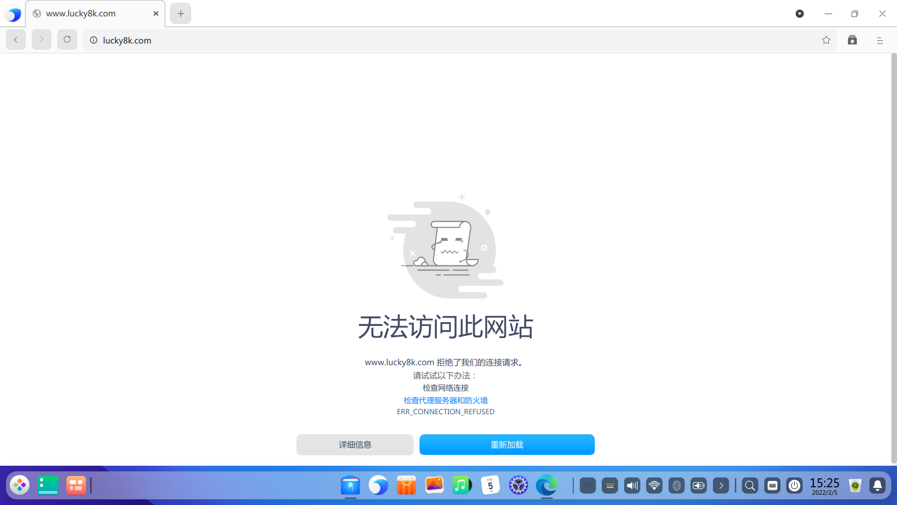Image resolution: width=897 pixels, height=505 pixels.
Task: Open the dock launcher icon
Action: 20,485
